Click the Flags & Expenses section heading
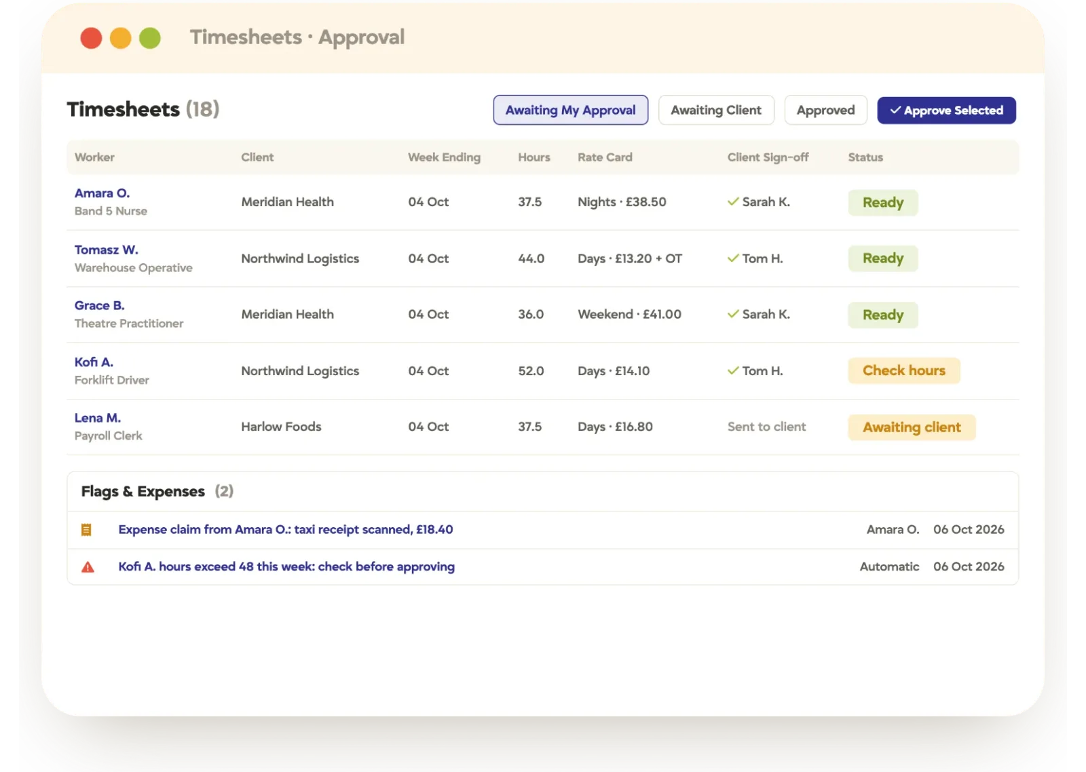Image resolution: width=1086 pixels, height=772 pixels. click(x=143, y=492)
